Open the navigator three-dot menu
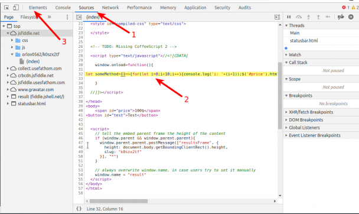This screenshot has width=359, height=214. coord(67,17)
